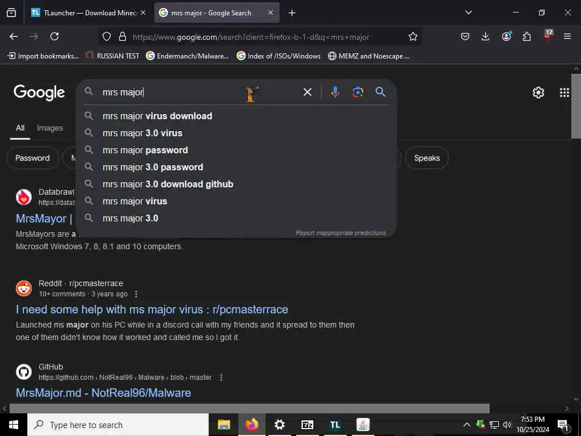
Task: Go back to the previous page
Action: click(x=14, y=36)
